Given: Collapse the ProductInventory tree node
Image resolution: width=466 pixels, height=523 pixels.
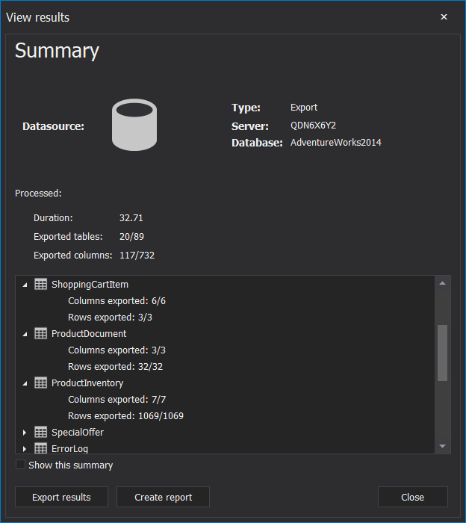Looking at the screenshot, I should pos(25,383).
